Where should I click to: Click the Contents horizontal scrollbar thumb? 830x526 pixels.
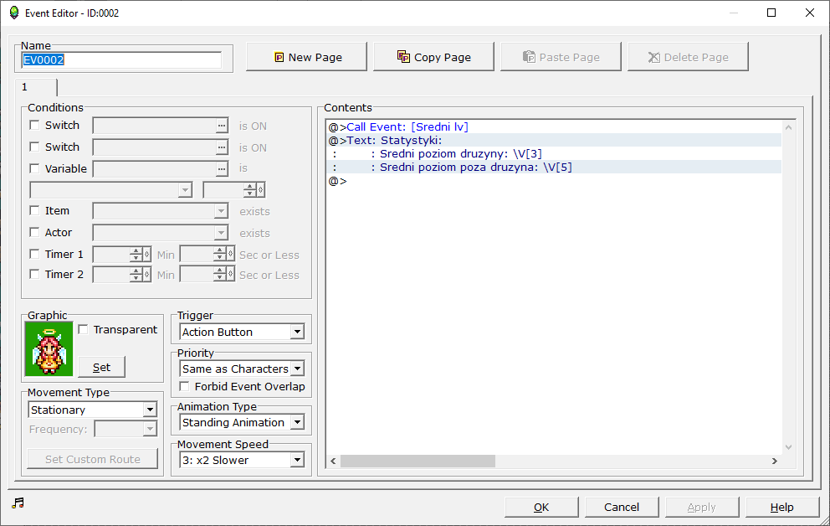click(x=418, y=461)
